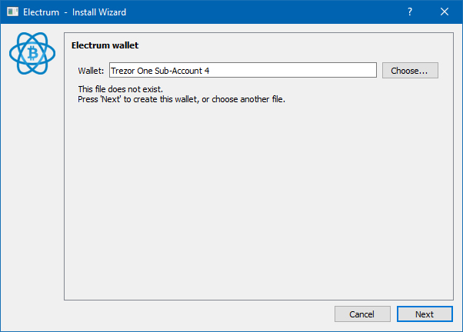This screenshot has height=332, width=463.
Task: Place cursor after the "4" in wallet name
Action: 210,71
